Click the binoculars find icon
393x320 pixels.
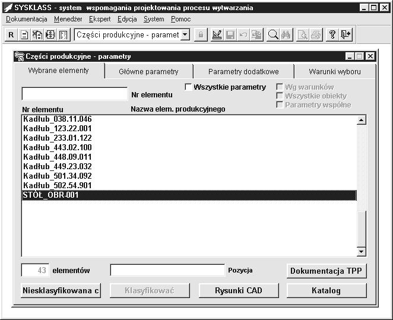point(286,34)
